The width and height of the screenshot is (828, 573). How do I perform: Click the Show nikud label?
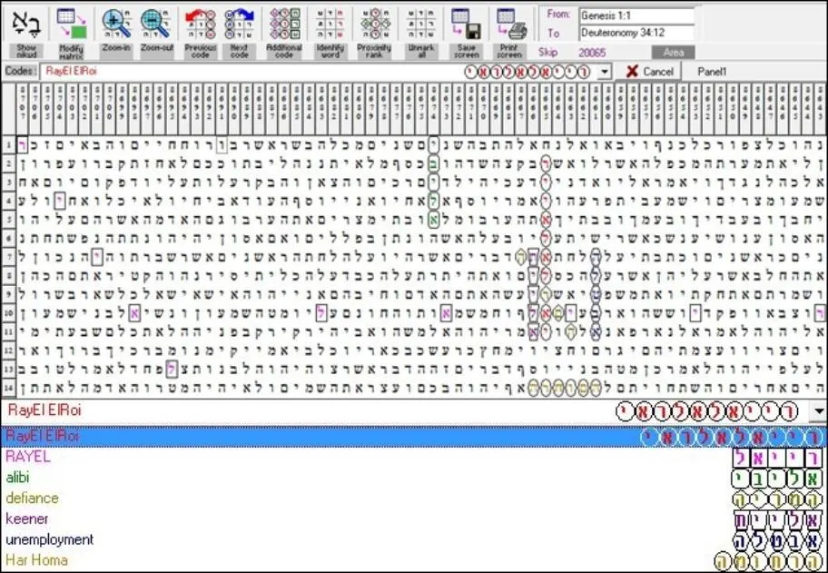[26, 51]
